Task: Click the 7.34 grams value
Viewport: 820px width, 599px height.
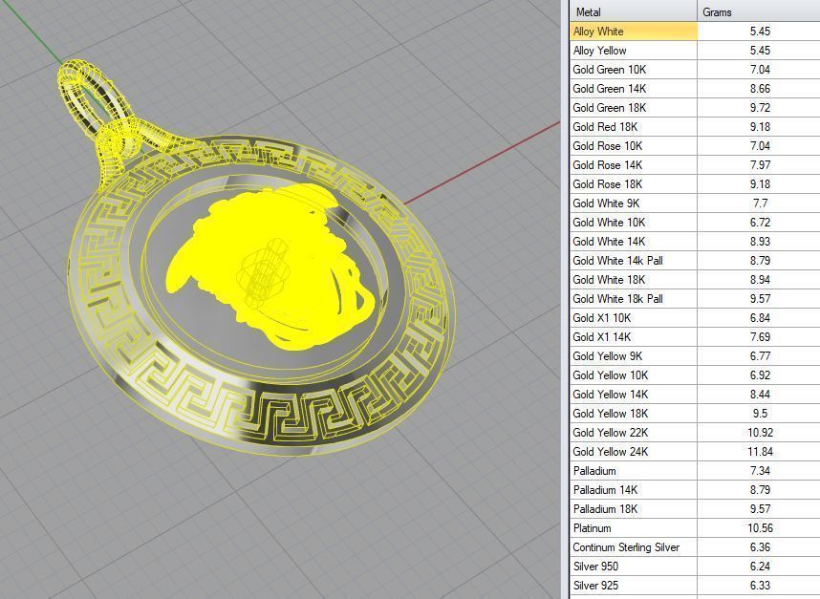Action: pos(760,470)
